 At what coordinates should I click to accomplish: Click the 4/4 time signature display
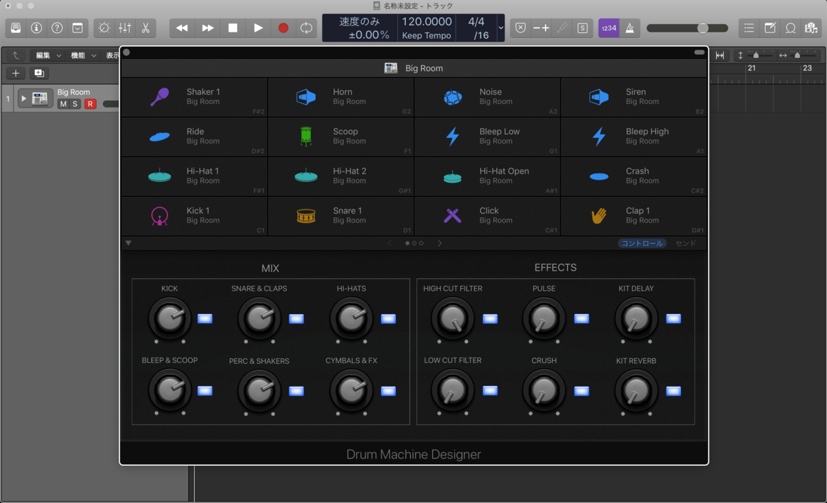point(476,22)
